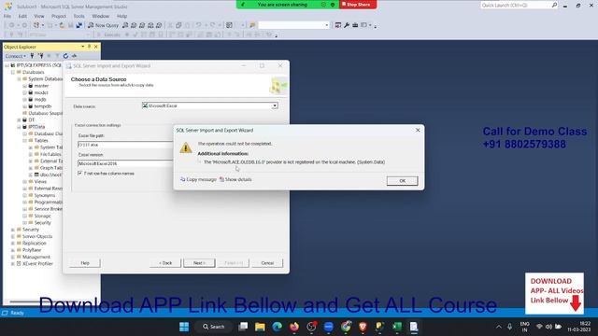Toggle Object Explorer auto-hide pin
Image resolution: width=598 pixels, height=336 pixels.
click(90, 47)
